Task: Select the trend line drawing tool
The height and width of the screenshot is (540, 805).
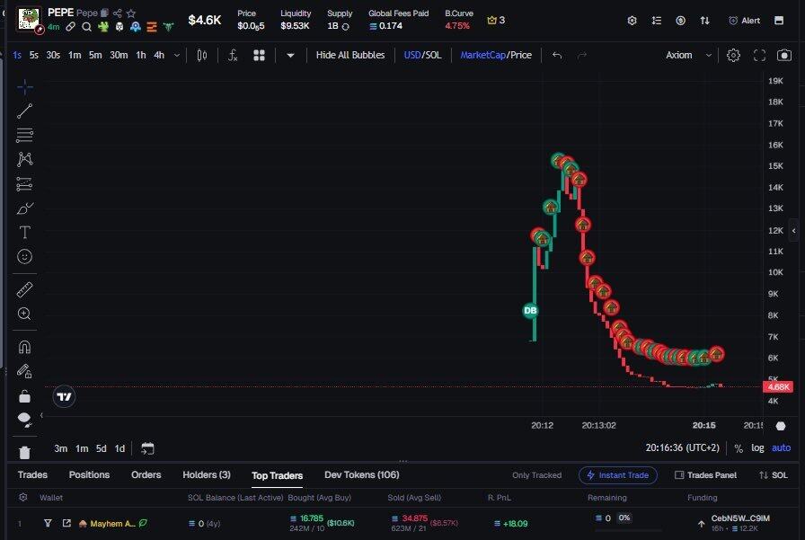Action: click(24, 111)
